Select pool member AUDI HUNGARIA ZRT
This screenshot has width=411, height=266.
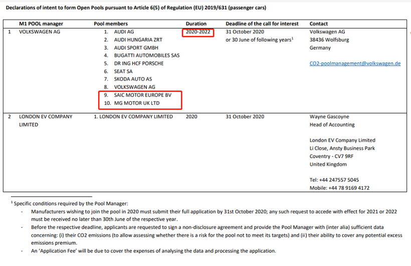[138, 39]
